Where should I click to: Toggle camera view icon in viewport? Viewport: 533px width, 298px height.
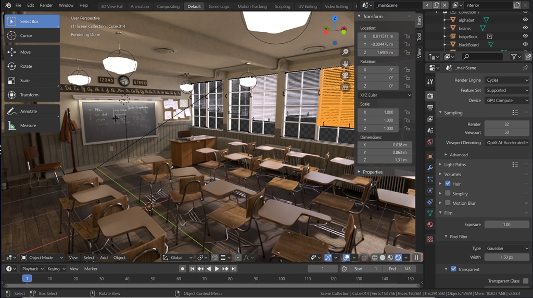pyautogui.click(x=345, y=76)
